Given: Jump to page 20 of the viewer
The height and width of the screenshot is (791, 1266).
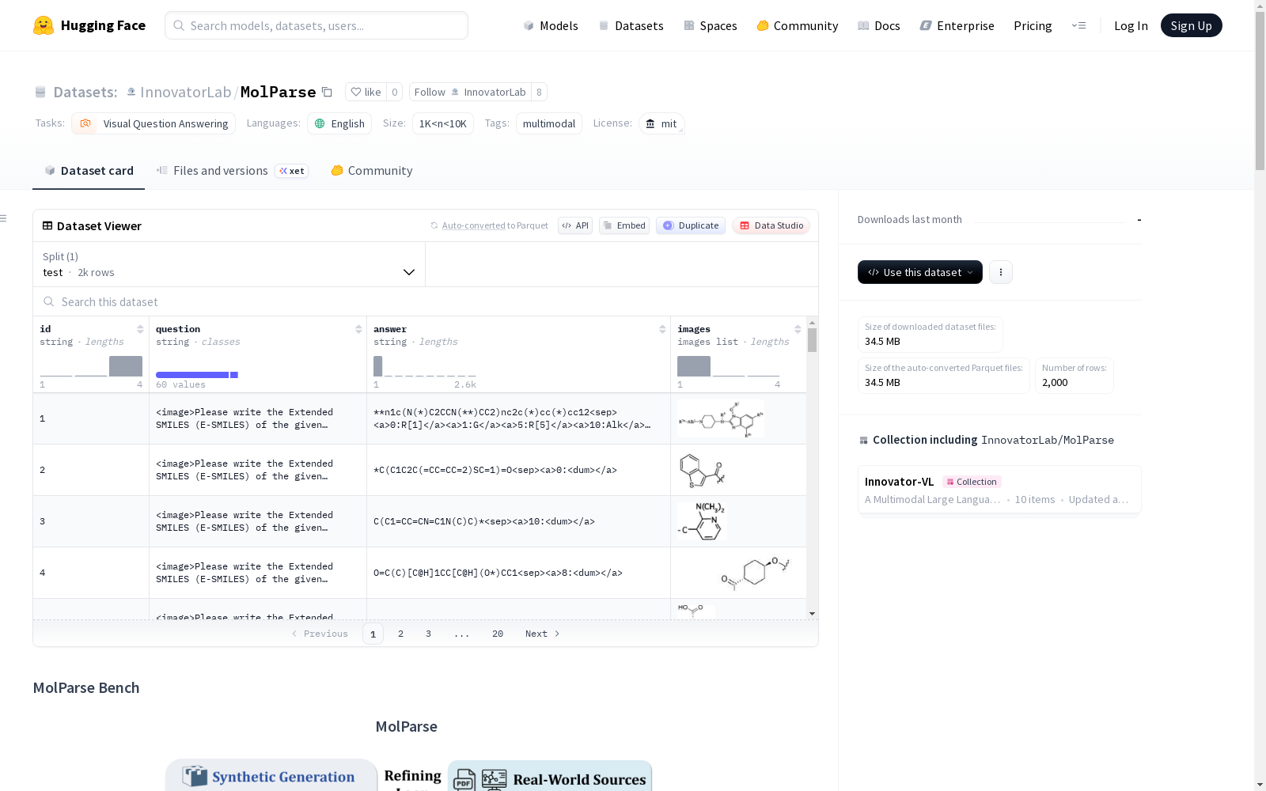Looking at the screenshot, I should [x=498, y=634].
